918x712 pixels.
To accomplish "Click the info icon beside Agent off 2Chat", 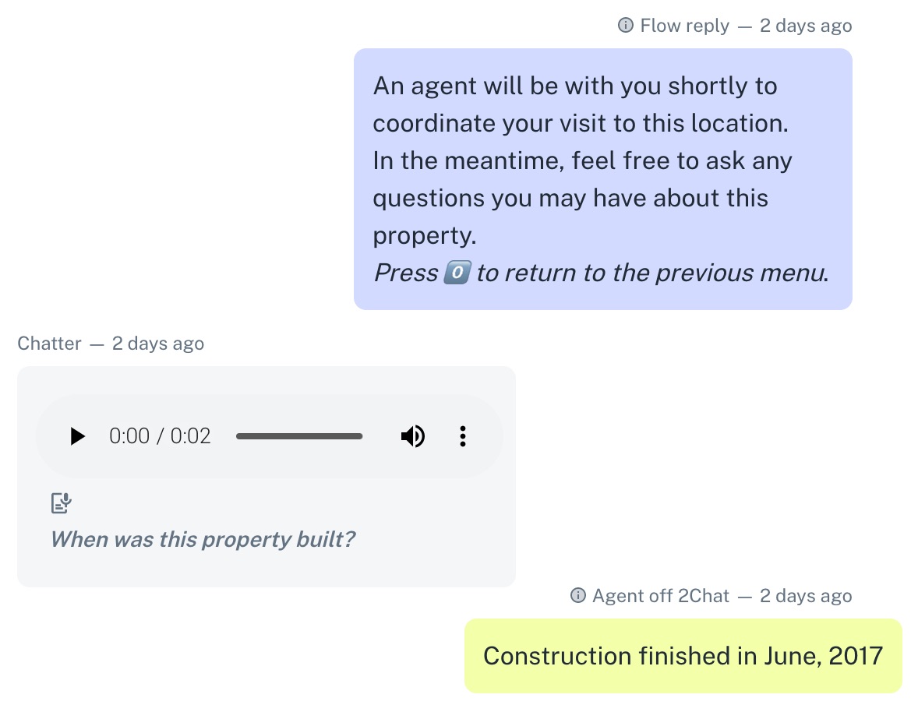I will pos(577,596).
